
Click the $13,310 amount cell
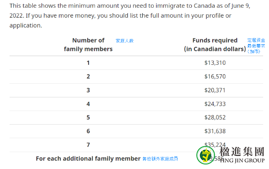tap(215, 63)
